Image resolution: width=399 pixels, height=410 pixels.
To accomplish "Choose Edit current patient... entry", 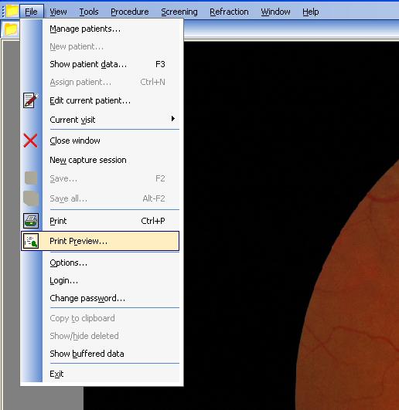I will click(x=100, y=100).
